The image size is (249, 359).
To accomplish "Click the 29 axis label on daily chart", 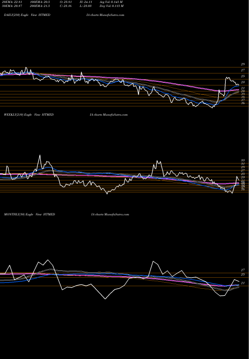I will tap(243, 64).
